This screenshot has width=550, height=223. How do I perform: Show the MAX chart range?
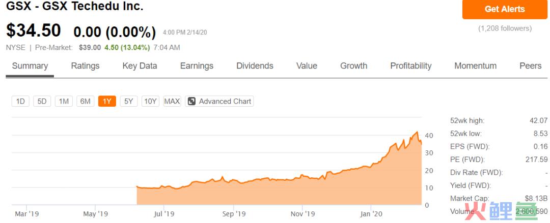point(172,101)
